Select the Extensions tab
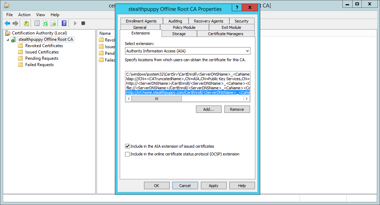380x205 pixels. (x=140, y=33)
